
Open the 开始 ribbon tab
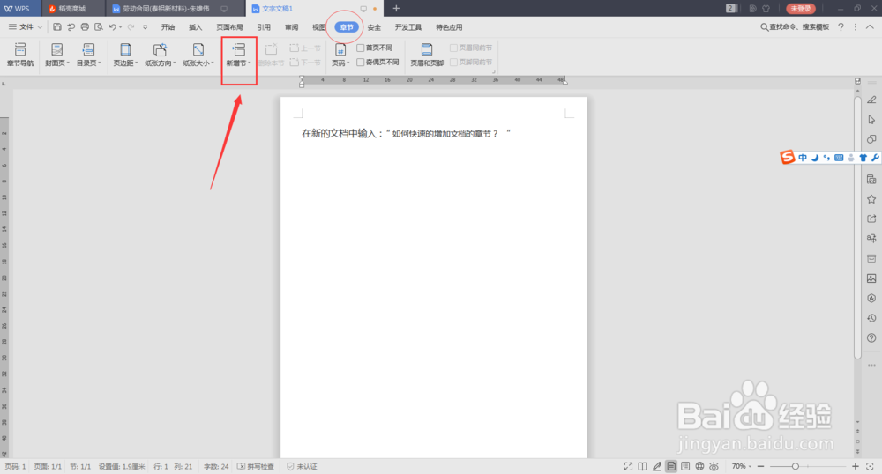tap(168, 27)
